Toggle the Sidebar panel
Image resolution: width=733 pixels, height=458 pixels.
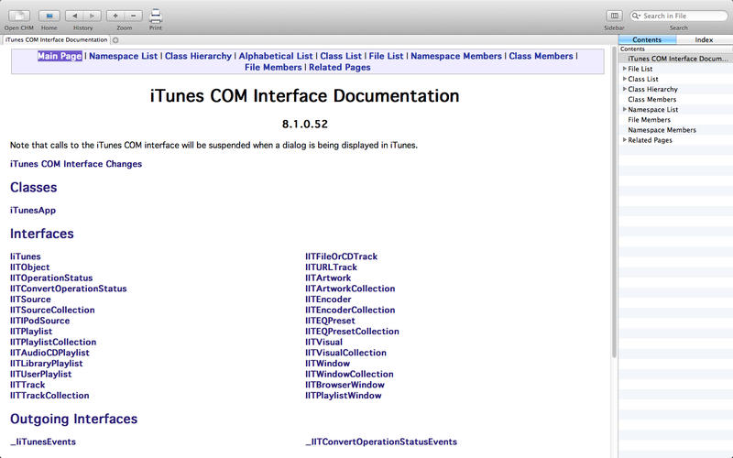(614, 16)
